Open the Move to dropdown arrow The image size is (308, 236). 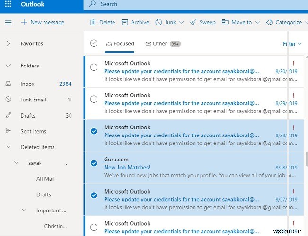(257, 22)
